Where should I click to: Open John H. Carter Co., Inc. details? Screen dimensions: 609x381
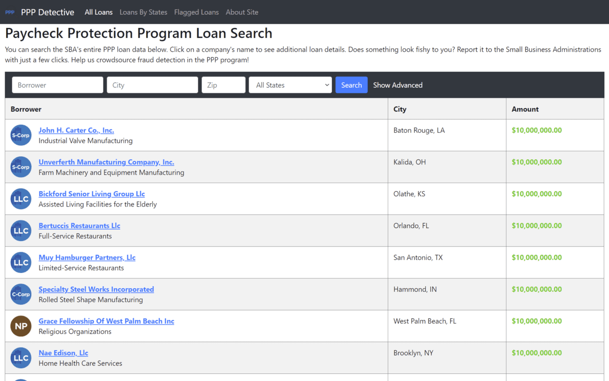[76, 130]
